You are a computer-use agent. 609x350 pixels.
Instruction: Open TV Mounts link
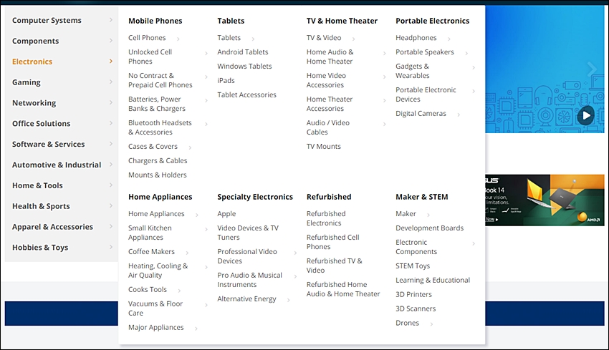tap(324, 146)
